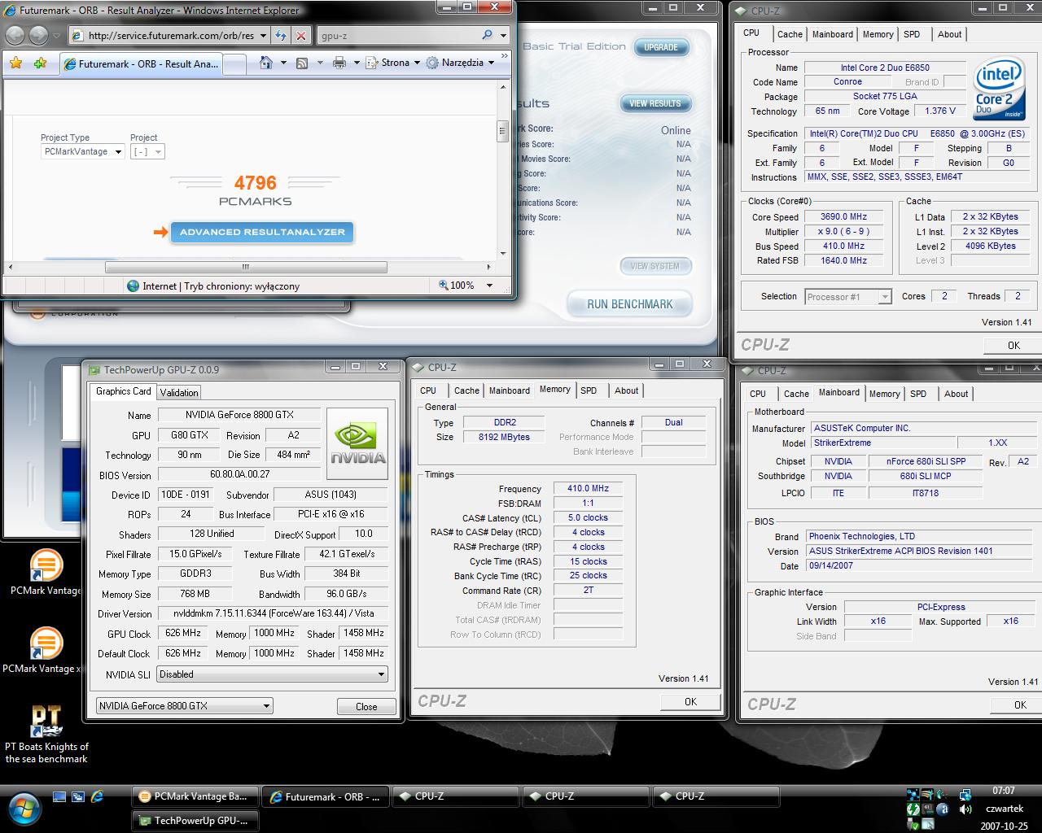Click the IE horizontal scrollbar thumb
1042x833 pixels.
click(x=246, y=266)
